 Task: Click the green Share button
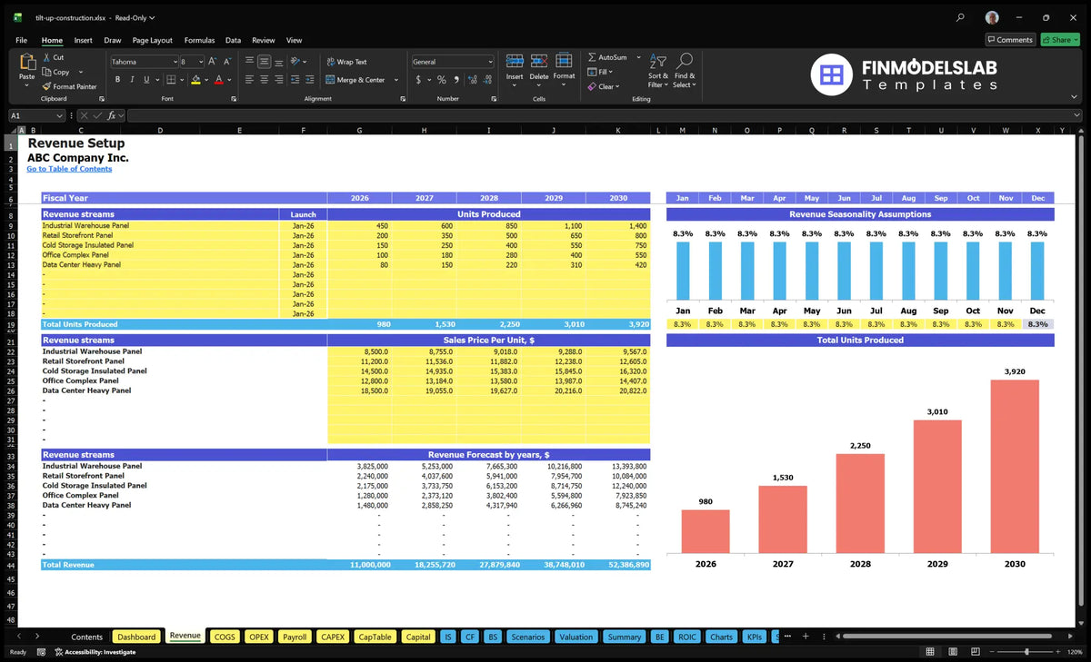tap(1060, 40)
